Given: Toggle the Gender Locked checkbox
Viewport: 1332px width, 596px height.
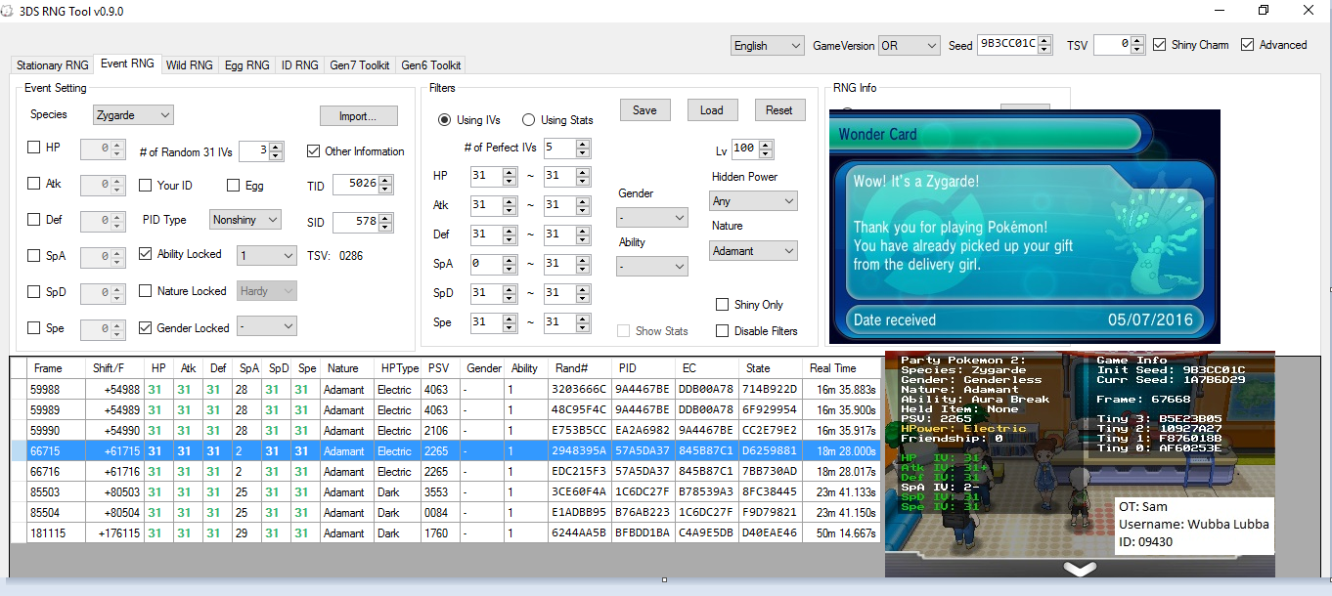Looking at the screenshot, I should (146, 328).
